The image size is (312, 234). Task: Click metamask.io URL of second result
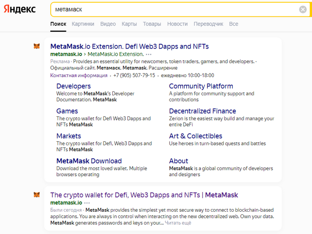(66, 203)
